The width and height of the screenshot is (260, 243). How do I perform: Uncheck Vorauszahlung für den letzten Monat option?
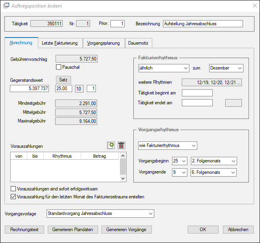coord(13,197)
